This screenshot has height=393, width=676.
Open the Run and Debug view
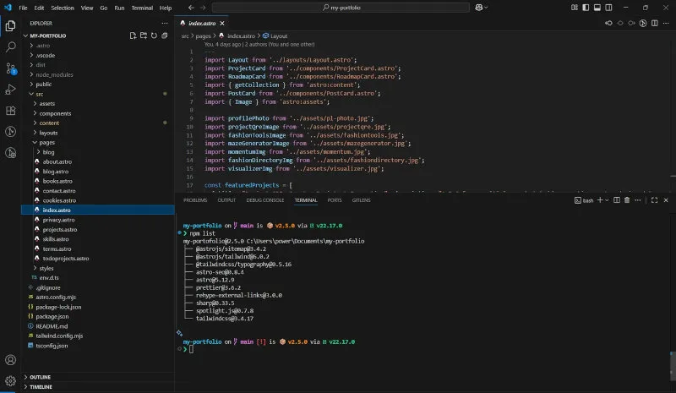(x=10, y=89)
